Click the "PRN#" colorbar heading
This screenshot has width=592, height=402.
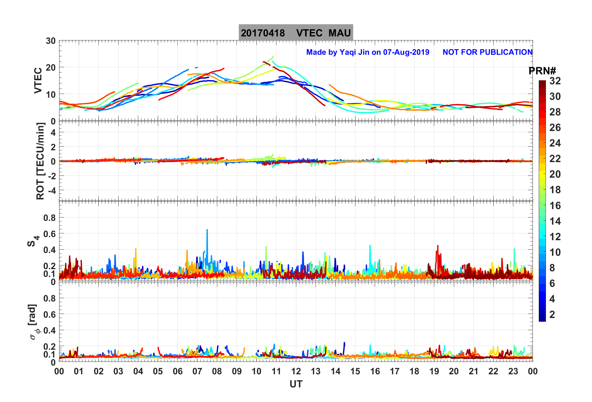(x=542, y=71)
